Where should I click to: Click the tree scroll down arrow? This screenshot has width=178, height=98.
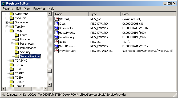click(50, 84)
